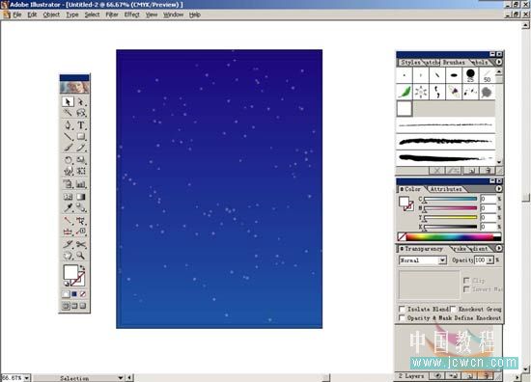Screen dimensions: 531x382
Task: Switch to the Styles tab
Action: point(410,63)
